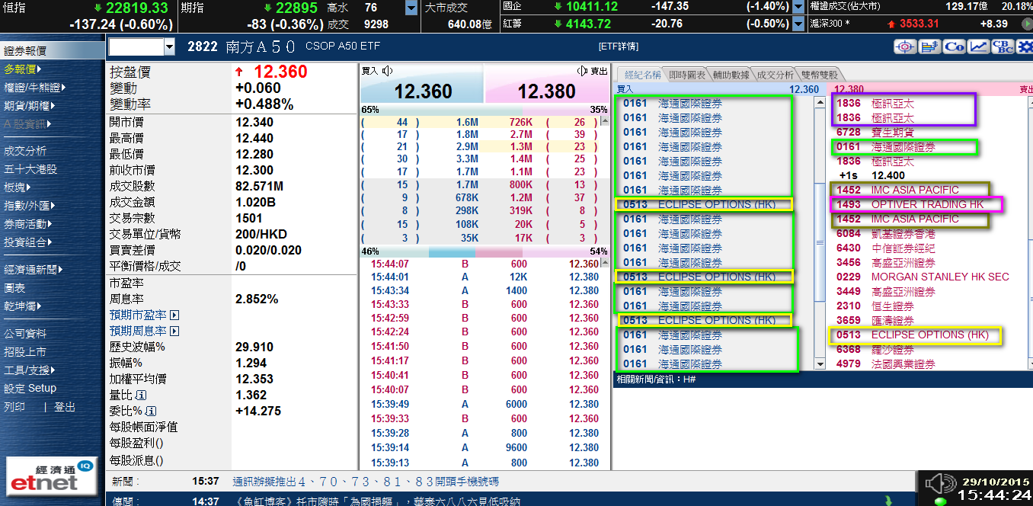
Task: Click the green down arrow beside 恒指
Action: pyautogui.click(x=98, y=8)
